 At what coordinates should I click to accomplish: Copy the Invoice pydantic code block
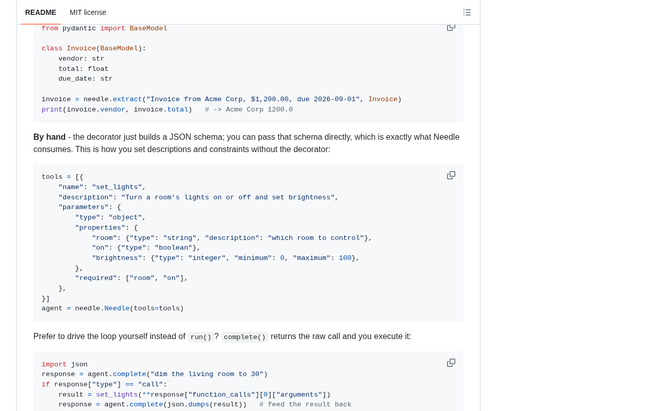point(451,27)
